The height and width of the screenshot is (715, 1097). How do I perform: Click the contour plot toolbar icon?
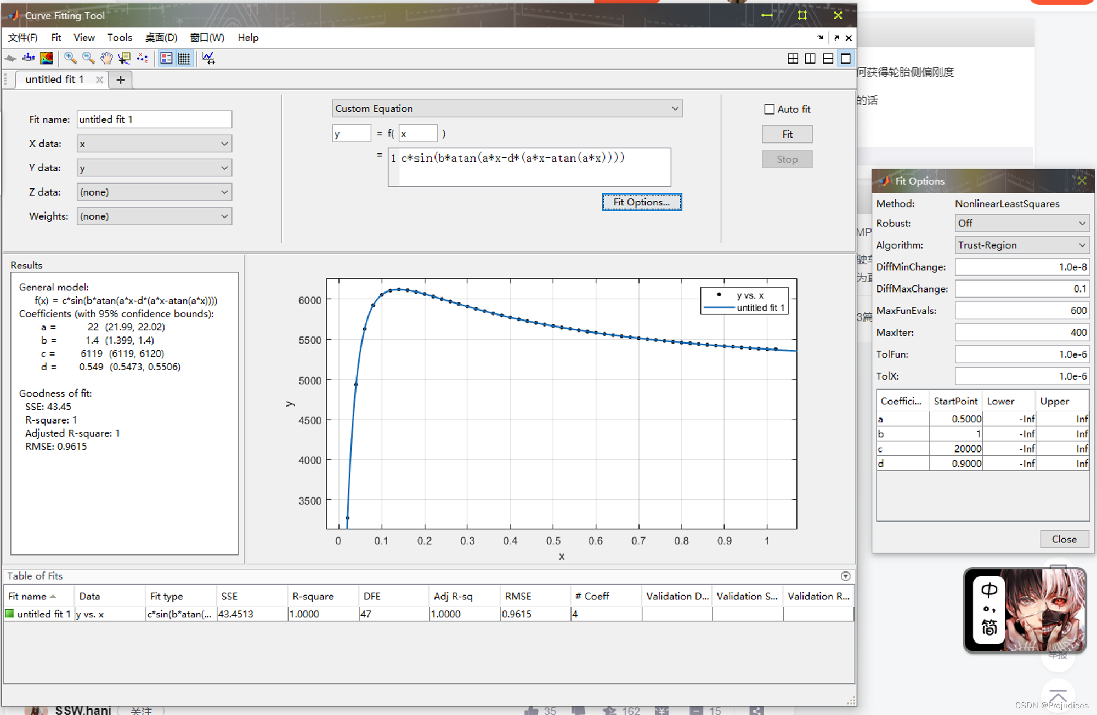47,58
